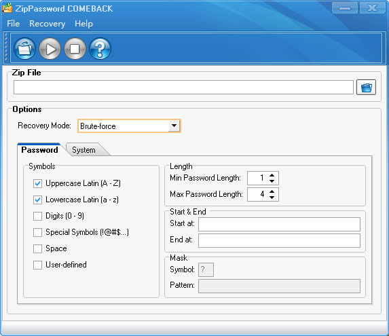Click the Symbols group label
This screenshot has width=389, height=336.
tap(42, 166)
